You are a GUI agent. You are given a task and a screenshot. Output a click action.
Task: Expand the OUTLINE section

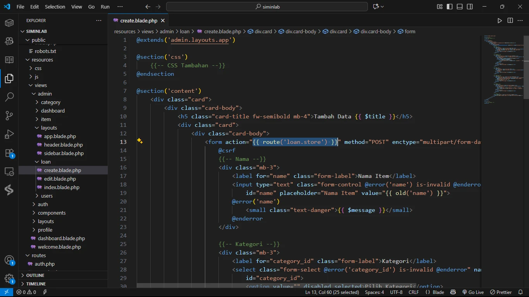35,275
